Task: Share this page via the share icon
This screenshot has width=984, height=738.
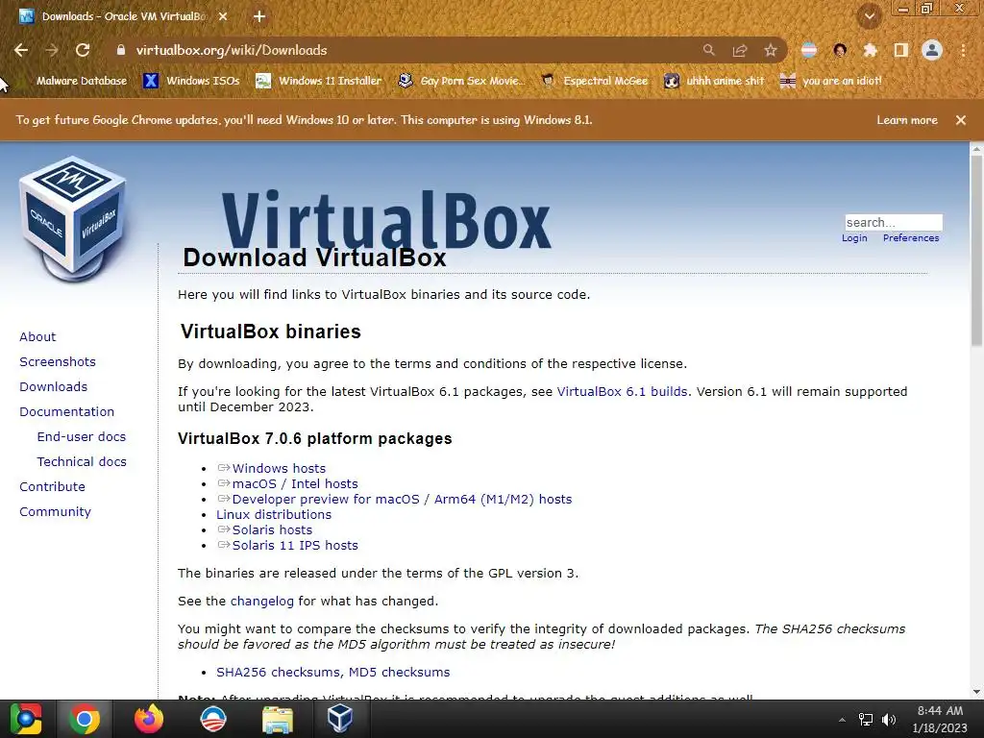Action: pyautogui.click(x=740, y=50)
